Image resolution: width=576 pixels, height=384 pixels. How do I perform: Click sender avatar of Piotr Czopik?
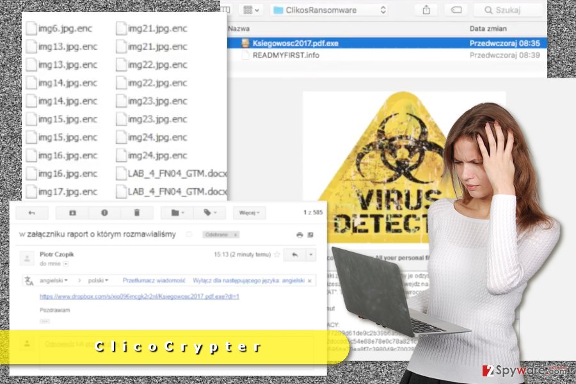pos(27,259)
